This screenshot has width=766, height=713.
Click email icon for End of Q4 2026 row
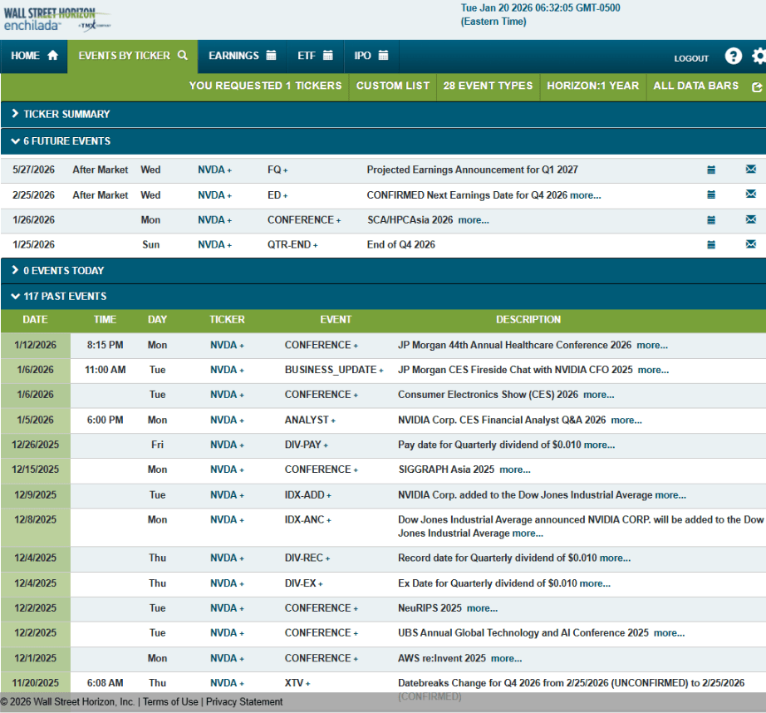[x=751, y=244]
